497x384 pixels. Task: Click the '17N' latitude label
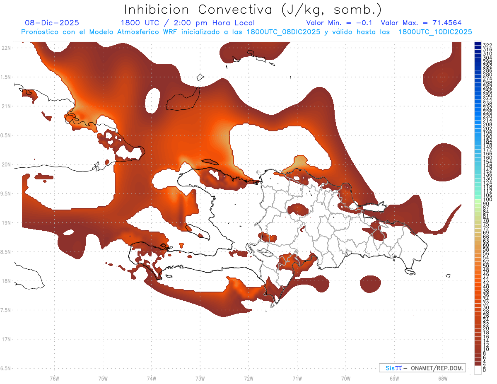point(7,339)
